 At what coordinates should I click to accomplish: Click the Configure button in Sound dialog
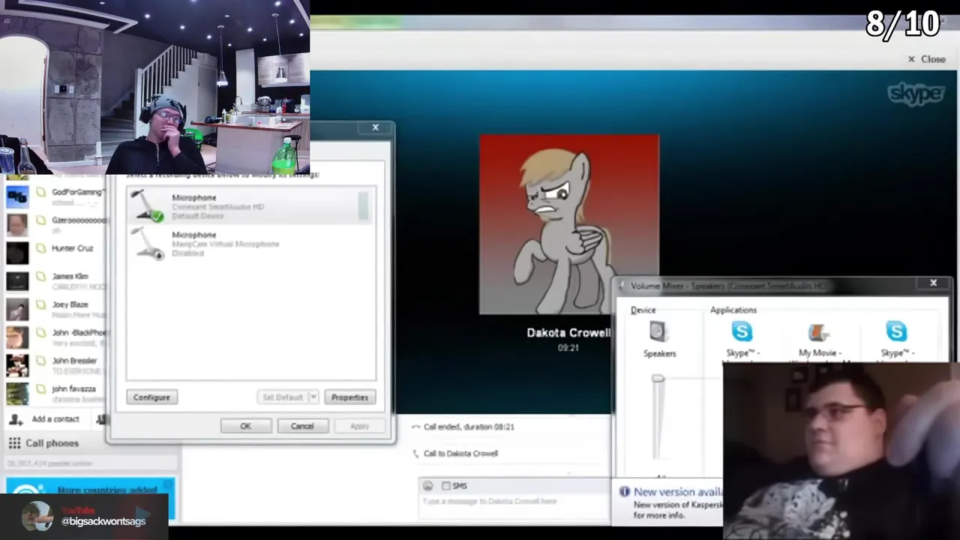click(x=151, y=397)
